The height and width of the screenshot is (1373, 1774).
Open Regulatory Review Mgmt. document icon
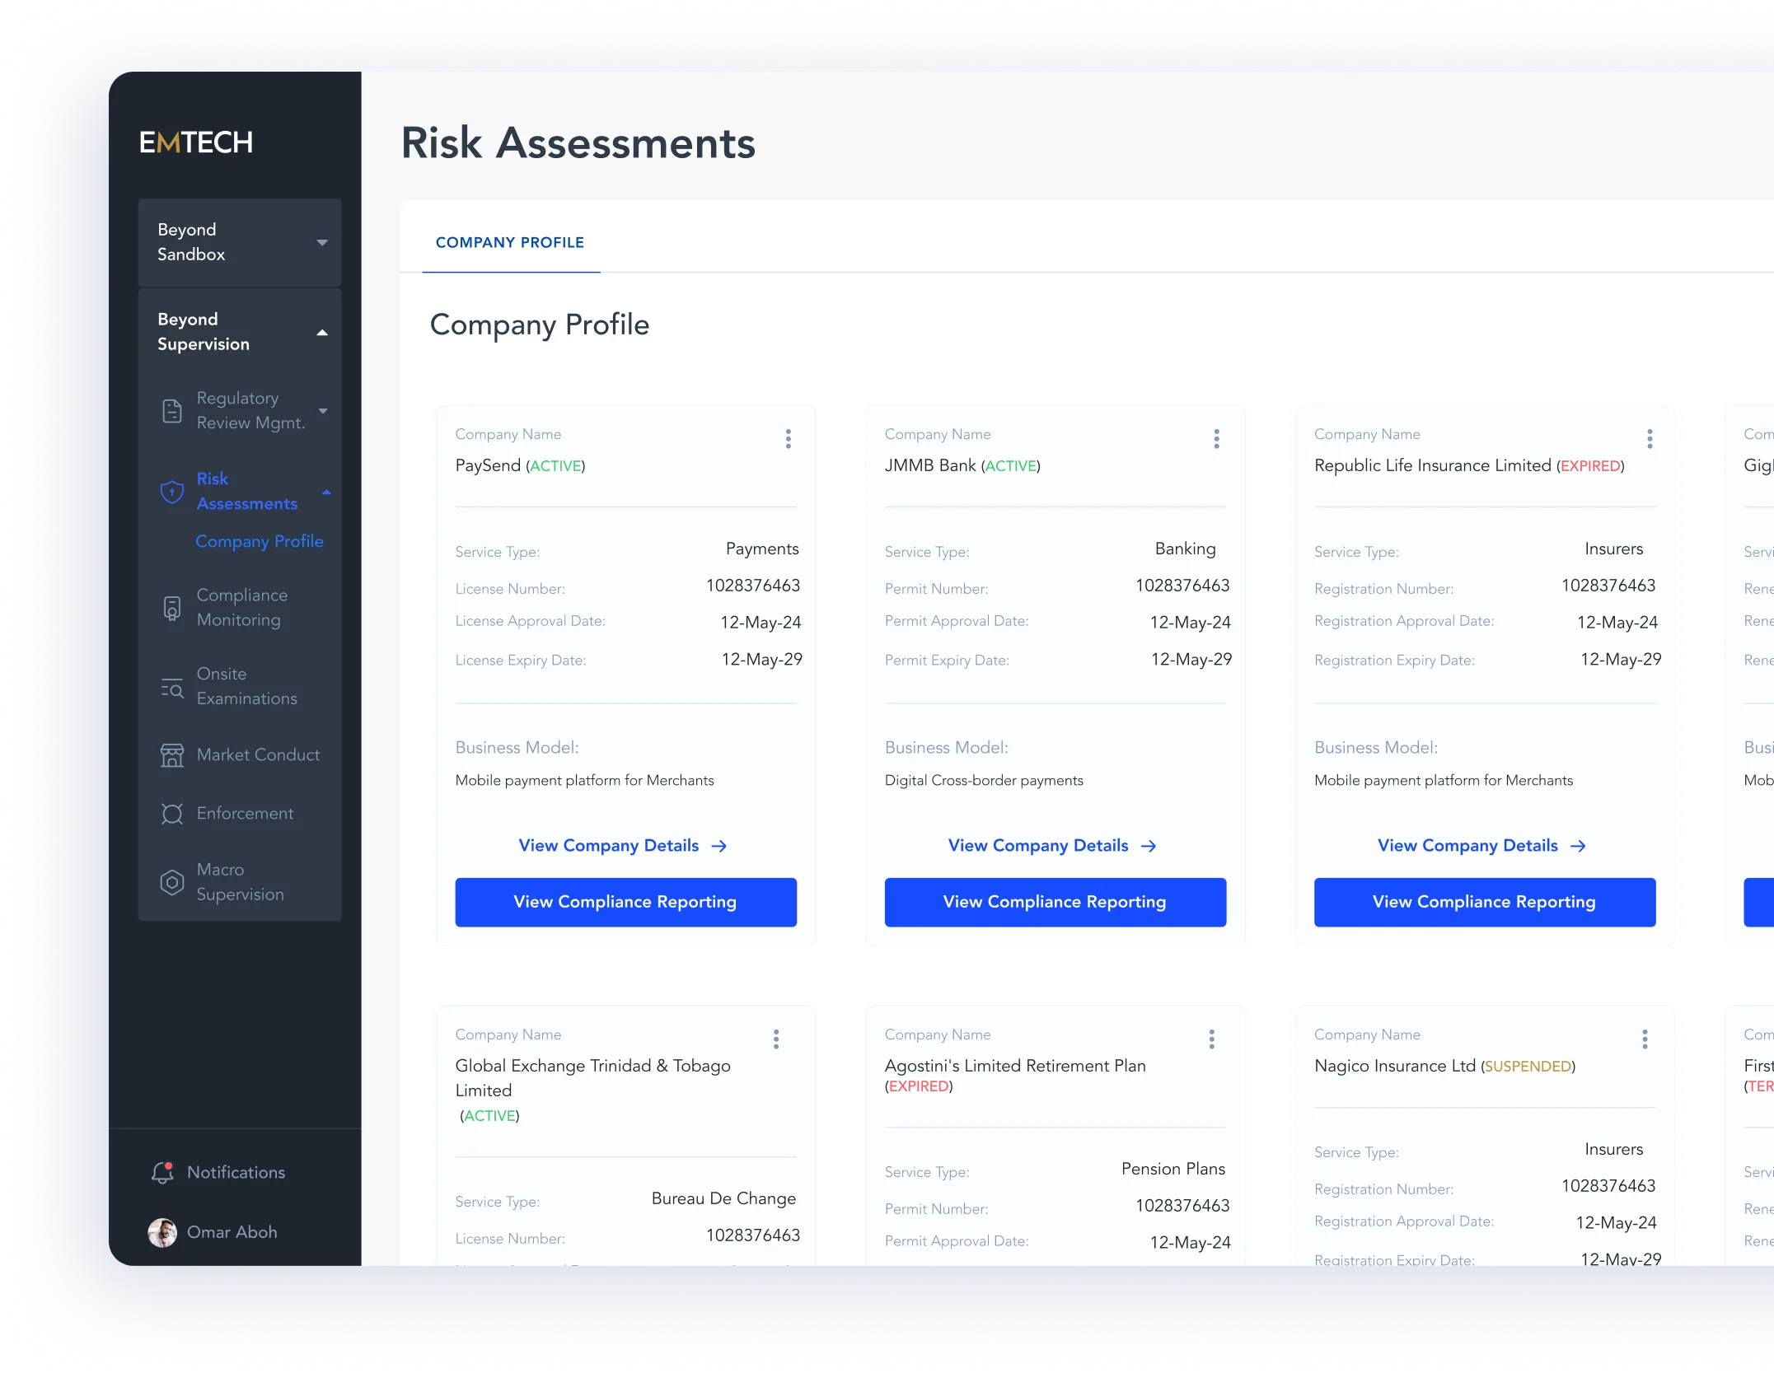[x=172, y=410]
